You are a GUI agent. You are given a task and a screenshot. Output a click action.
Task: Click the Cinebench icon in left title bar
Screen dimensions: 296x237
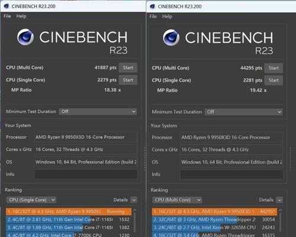(x=7, y=7)
